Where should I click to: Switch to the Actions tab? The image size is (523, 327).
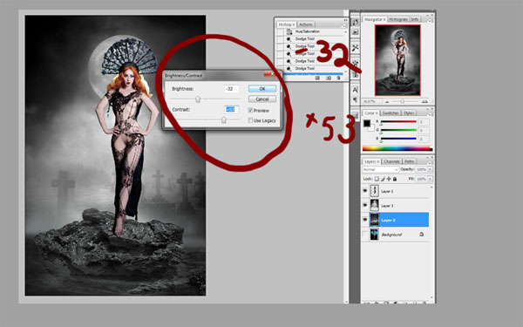306,24
